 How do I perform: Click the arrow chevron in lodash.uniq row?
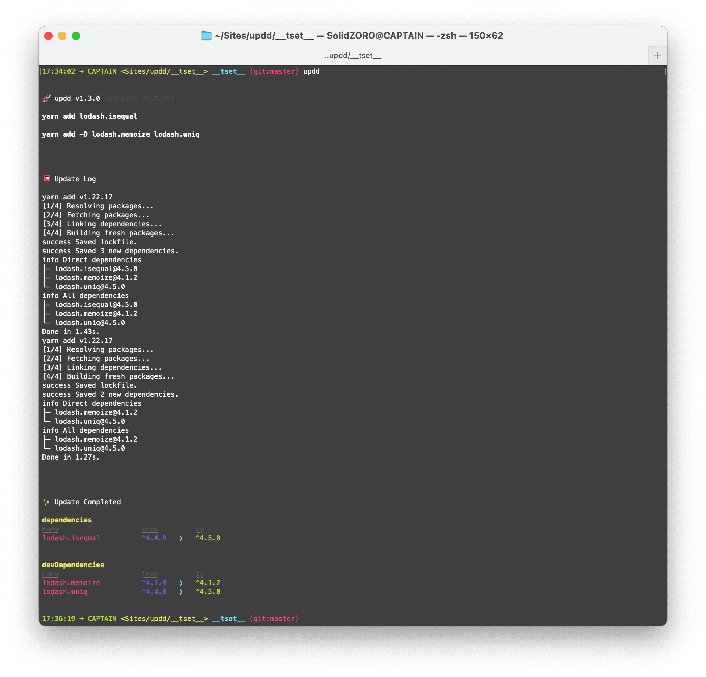click(x=181, y=592)
